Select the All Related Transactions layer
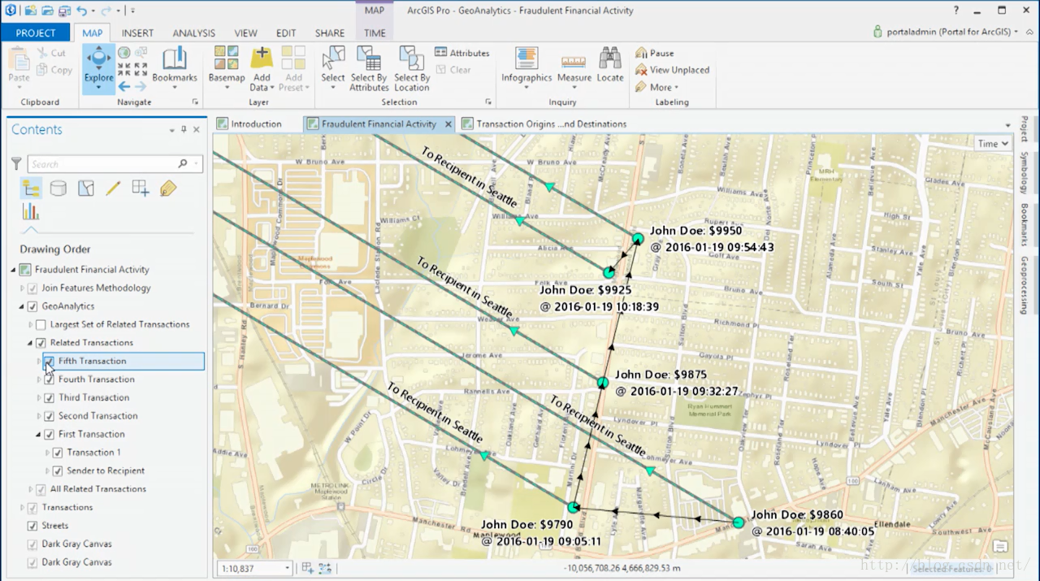Screen dimensions: 1040x581 coord(98,489)
